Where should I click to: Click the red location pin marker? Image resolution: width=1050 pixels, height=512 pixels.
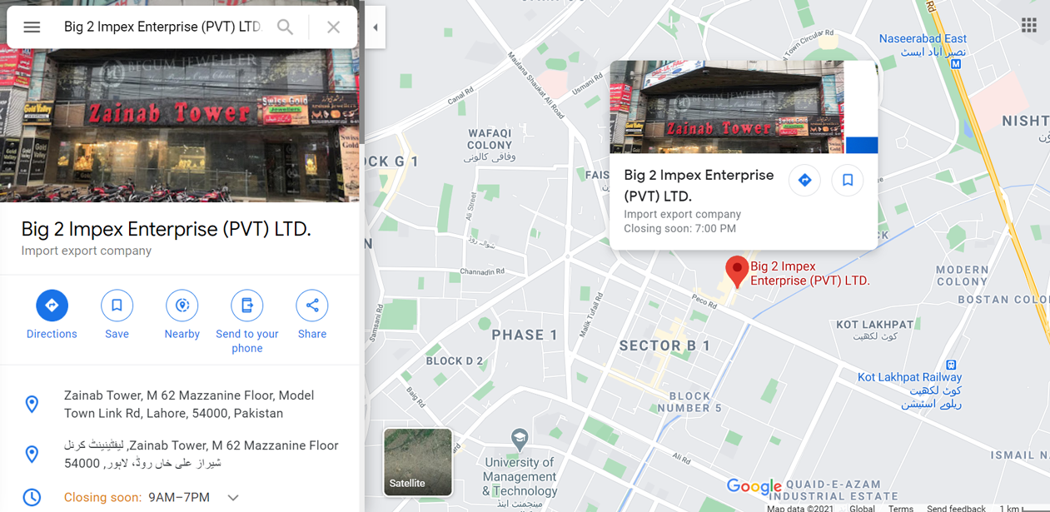pos(736,271)
